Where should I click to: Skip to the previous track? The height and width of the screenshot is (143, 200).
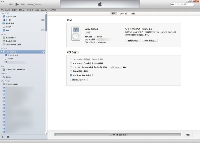tap(11, 4)
